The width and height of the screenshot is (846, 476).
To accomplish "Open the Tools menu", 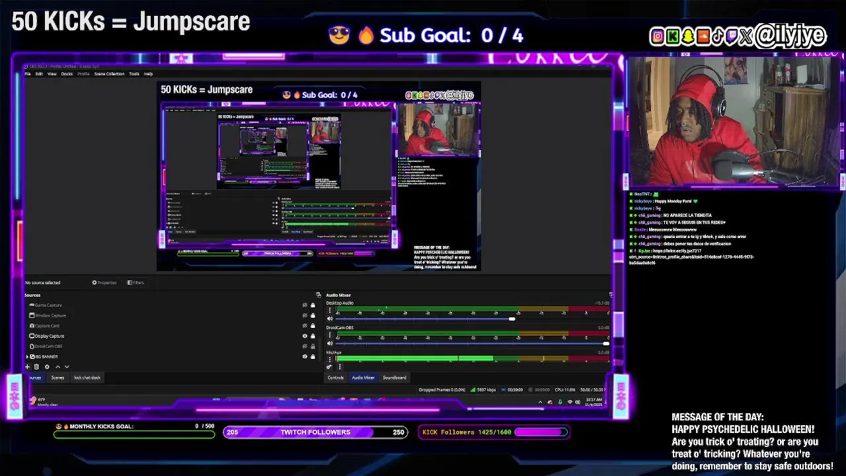I will [x=134, y=73].
